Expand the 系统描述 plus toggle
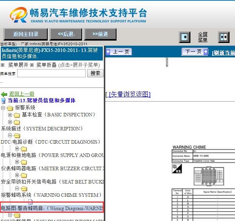 point(10,122)
